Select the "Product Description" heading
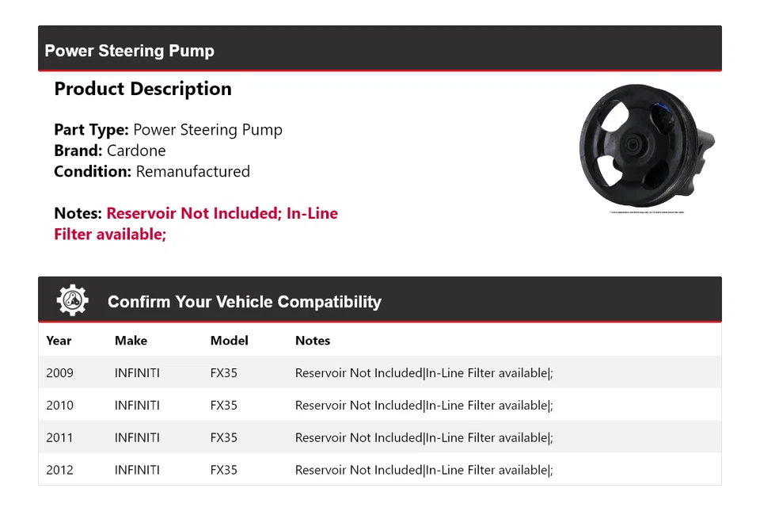Screen dimensions: 760x511 click(142, 89)
